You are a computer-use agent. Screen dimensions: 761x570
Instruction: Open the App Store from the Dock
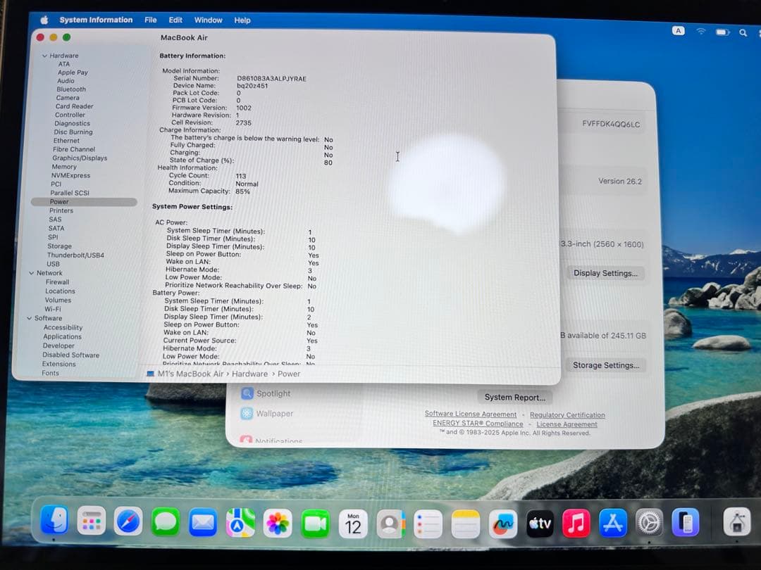pyautogui.click(x=612, y=522)
